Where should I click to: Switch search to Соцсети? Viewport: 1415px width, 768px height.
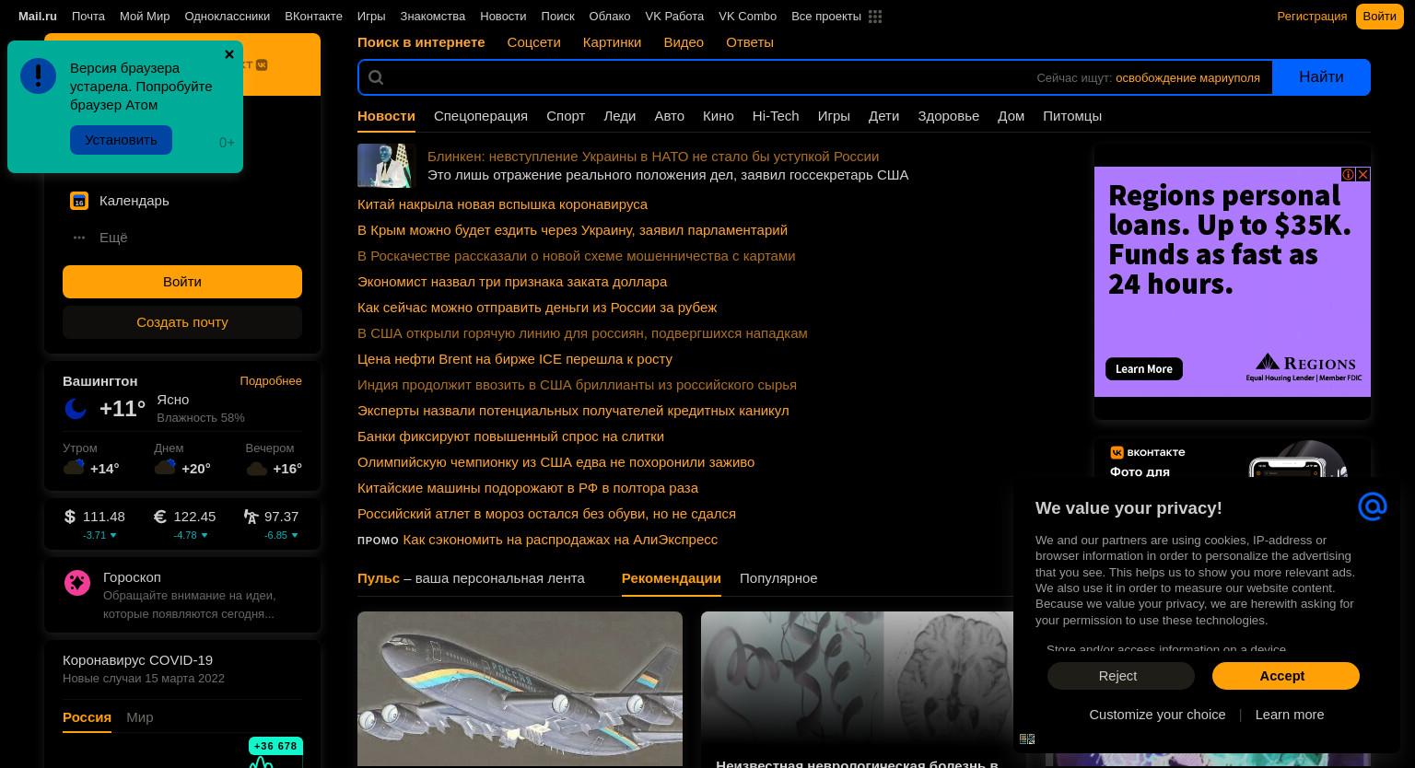pyautogui.click(x=533, y=42)
